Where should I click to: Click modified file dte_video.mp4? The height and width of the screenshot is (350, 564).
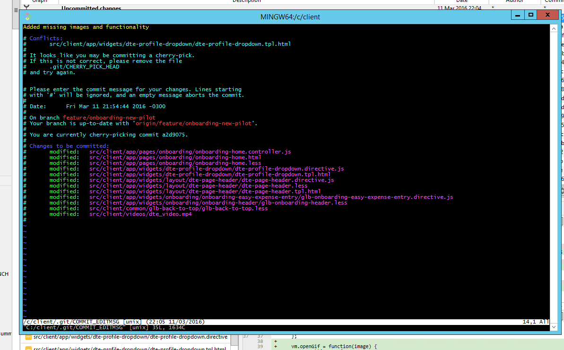pyautogui.click(x=140, y=214)
